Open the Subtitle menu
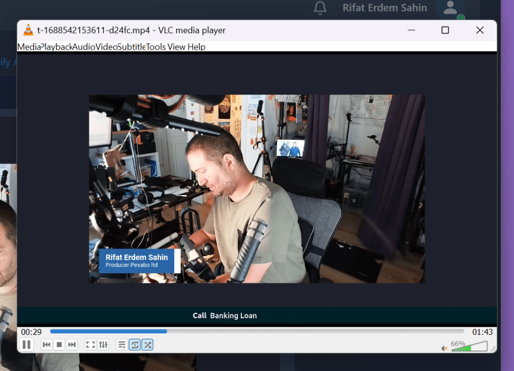Image resolution: width=514 pixels, height=371 pixels. point(132,47)
